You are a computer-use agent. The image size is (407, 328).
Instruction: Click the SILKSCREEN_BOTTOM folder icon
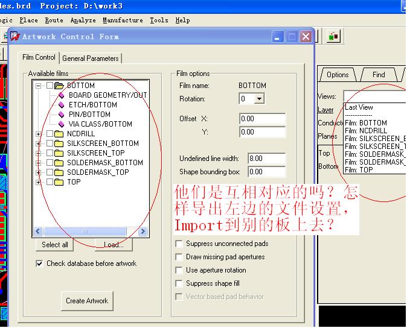click(x=59, y=143)
